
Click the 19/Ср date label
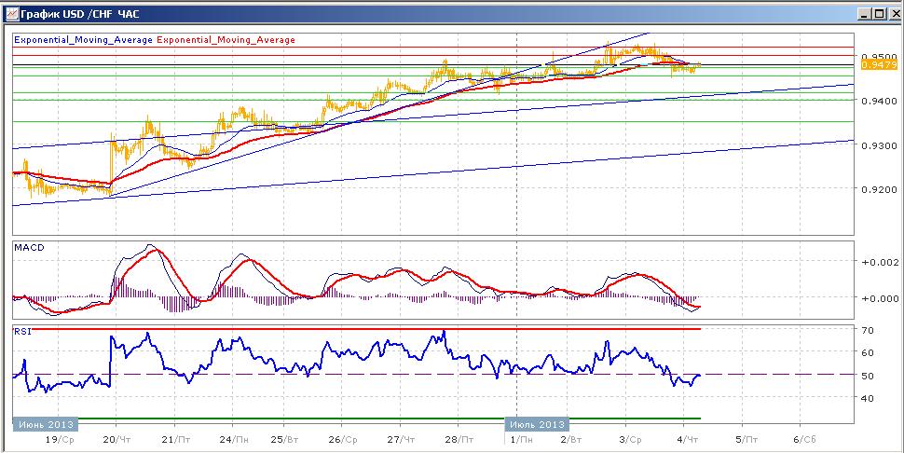point(60,439)
